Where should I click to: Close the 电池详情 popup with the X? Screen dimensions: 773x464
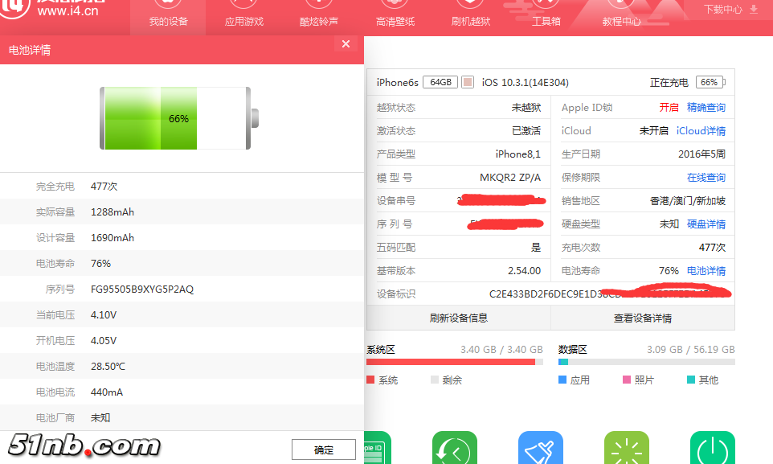point(346,44)
